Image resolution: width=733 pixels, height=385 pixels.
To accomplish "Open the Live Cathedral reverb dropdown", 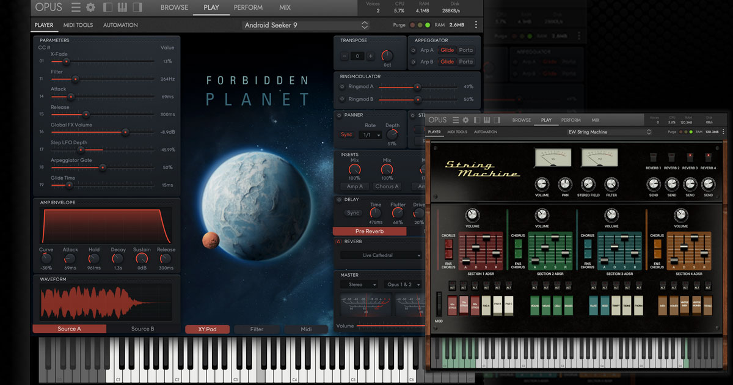I will coord(380,255).
